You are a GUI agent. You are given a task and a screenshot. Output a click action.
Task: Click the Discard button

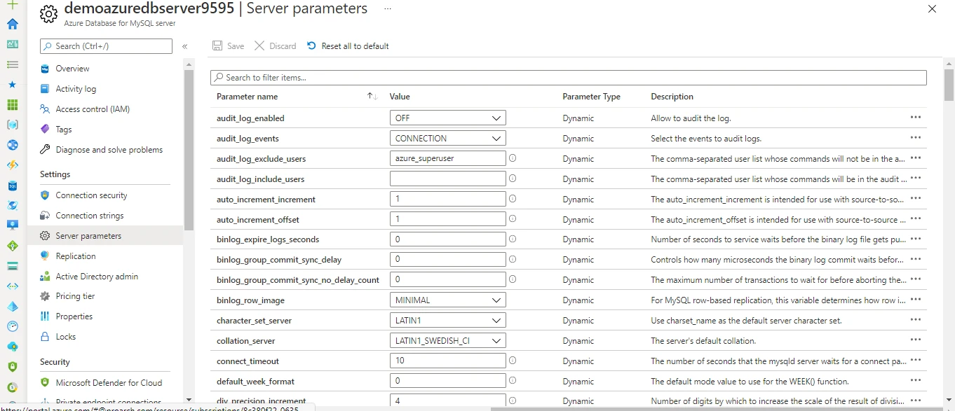point(275,46)
